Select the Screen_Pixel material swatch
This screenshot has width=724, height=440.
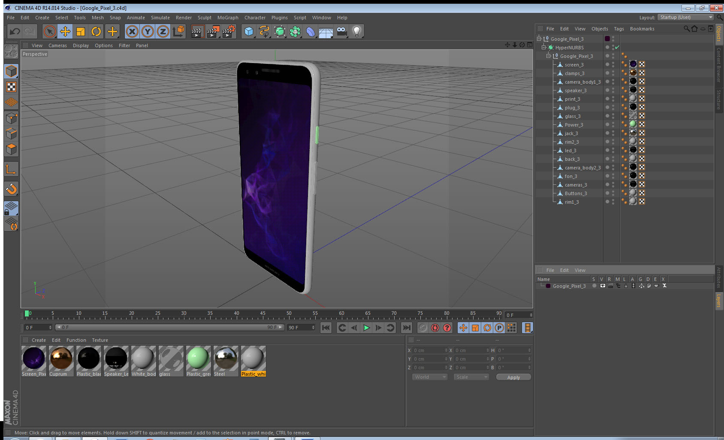pyautogui.click(x=34, y=361)
